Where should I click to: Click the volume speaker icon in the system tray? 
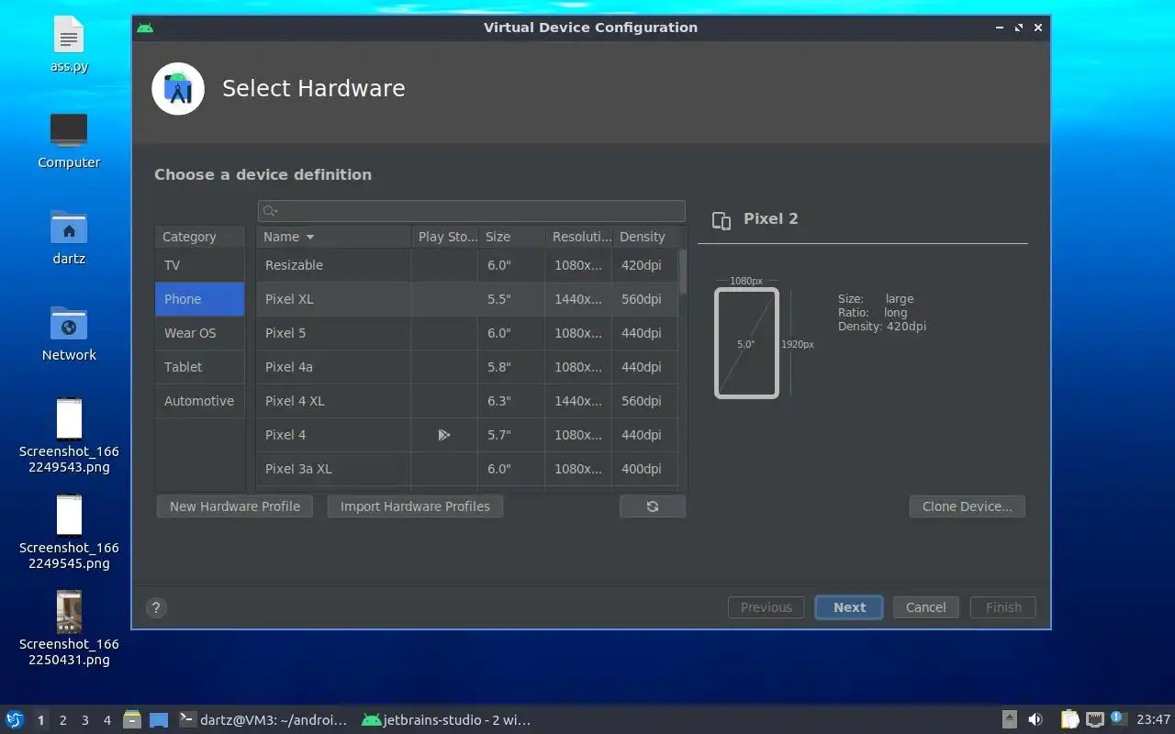coord(1035,719)
